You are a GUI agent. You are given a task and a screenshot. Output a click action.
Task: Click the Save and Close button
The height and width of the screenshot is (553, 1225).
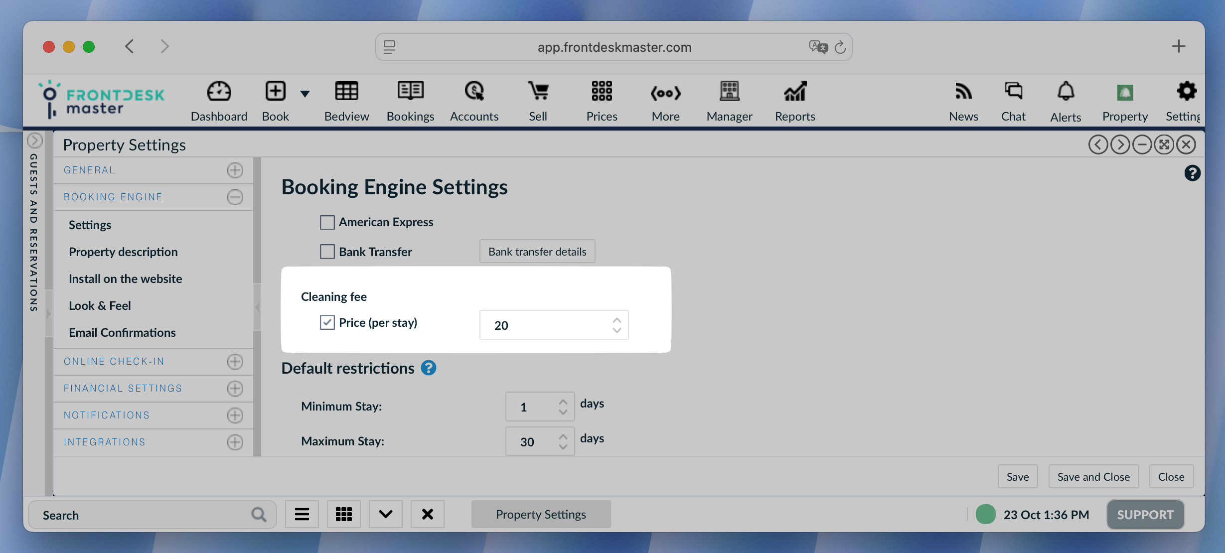1093,477
